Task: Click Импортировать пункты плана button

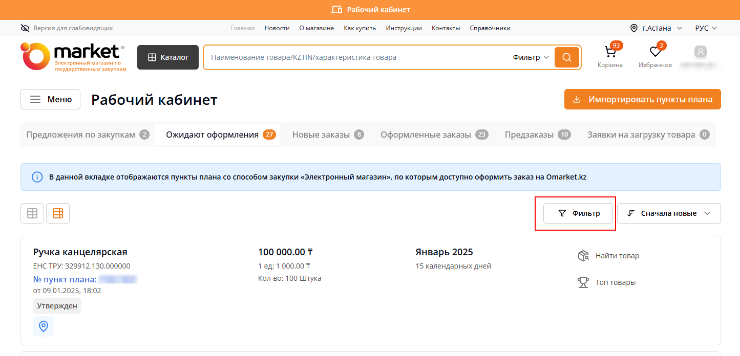Action: click(642, 99)
